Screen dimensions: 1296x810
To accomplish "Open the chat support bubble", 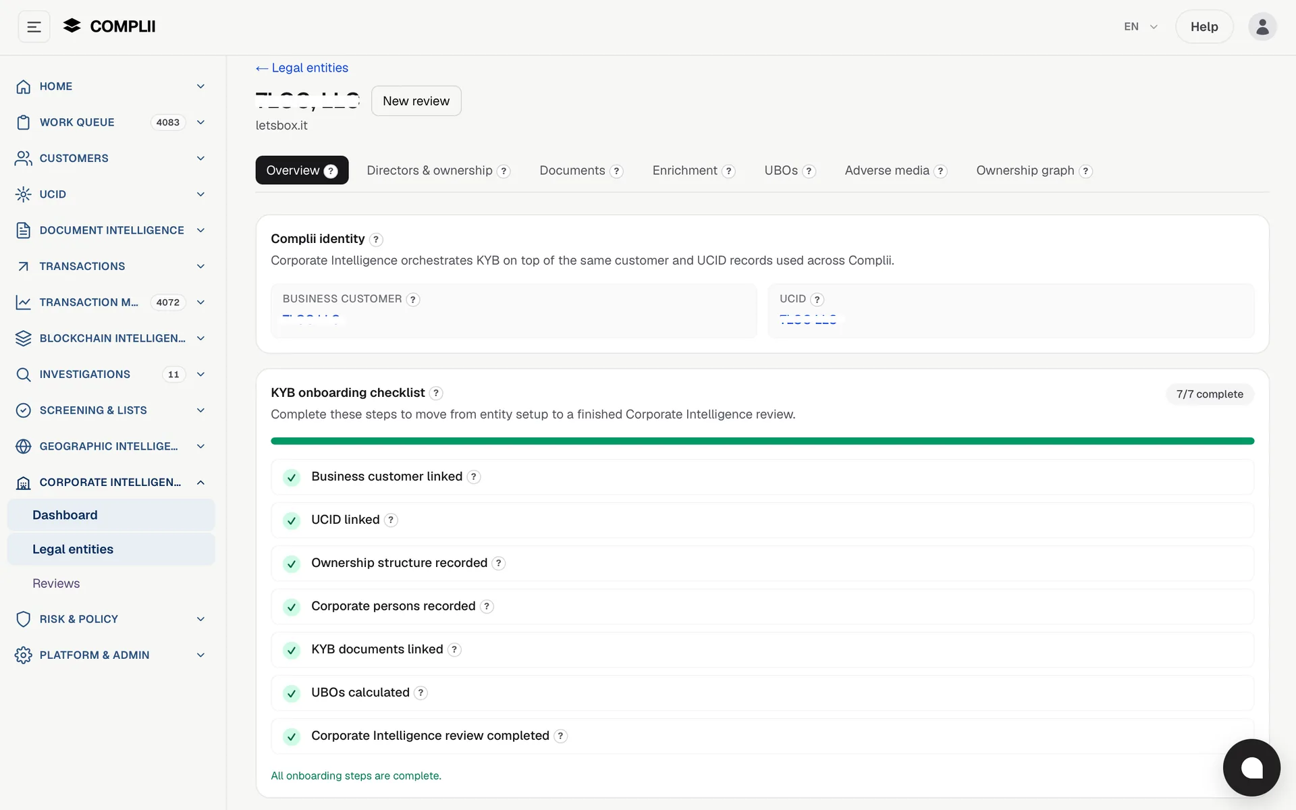I will pyautogui.click(x=1251, y=767).
